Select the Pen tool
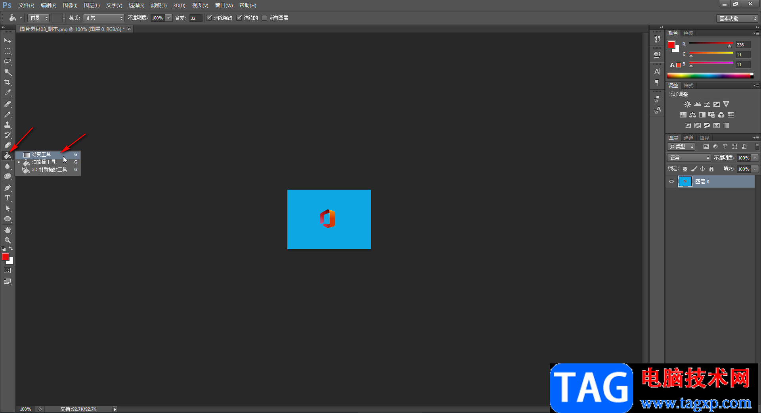This screenshot has height=413, width=761. [x=8, y=188]
